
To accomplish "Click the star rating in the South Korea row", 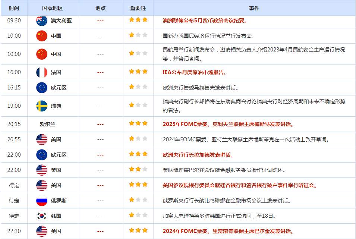I will click(138, 215).
